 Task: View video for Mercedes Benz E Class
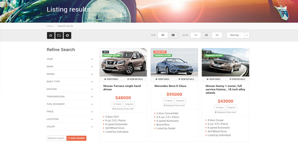tap(162, 79)
